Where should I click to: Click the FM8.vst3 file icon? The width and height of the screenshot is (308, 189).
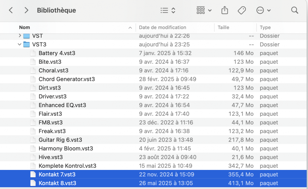point(33,122)
